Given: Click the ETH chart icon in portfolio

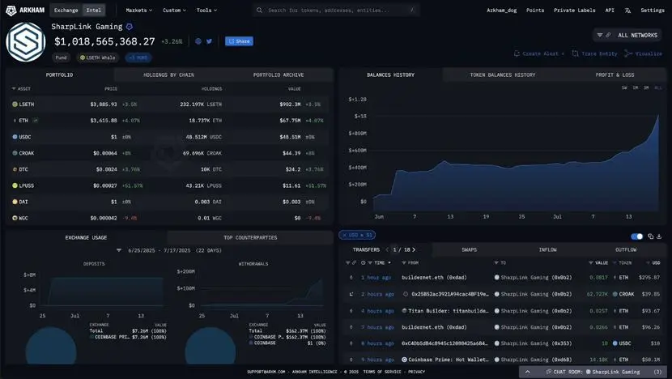Looking at the screenshot, I should 36,121.
